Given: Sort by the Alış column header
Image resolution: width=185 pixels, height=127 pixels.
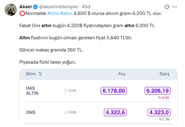Looking at the screenshot, I should [122, 74].
